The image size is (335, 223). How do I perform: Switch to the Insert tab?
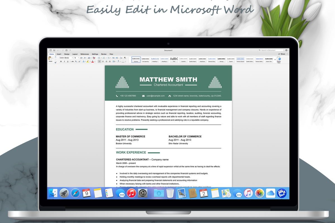59,54
